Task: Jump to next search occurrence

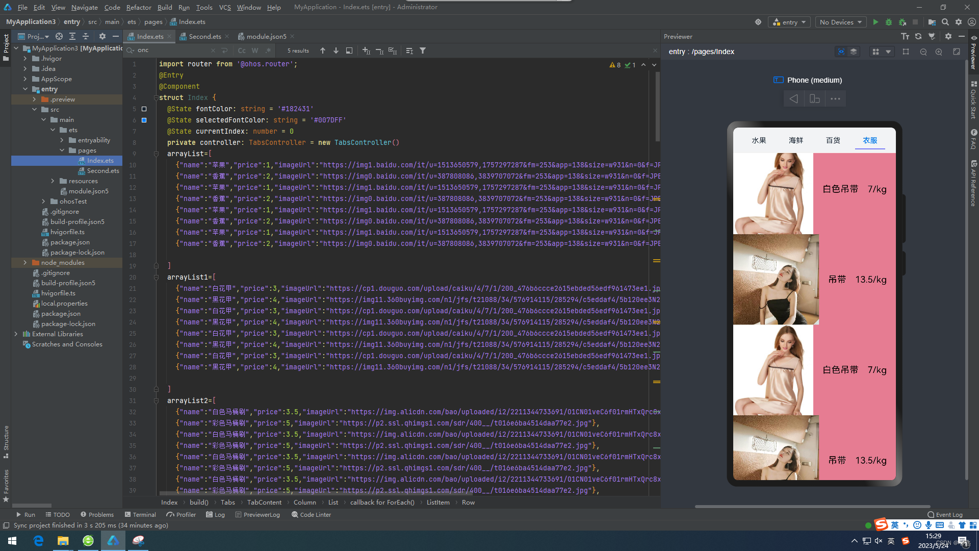Action: [x=336, y=51]
